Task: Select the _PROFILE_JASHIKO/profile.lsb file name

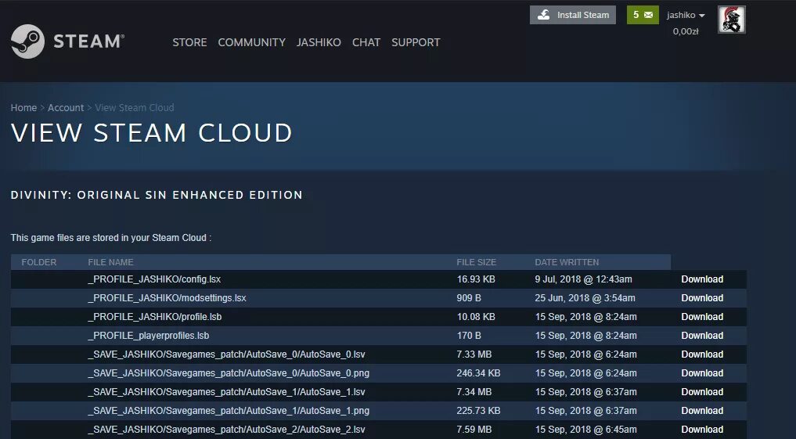Action: [x=155, y=317]
